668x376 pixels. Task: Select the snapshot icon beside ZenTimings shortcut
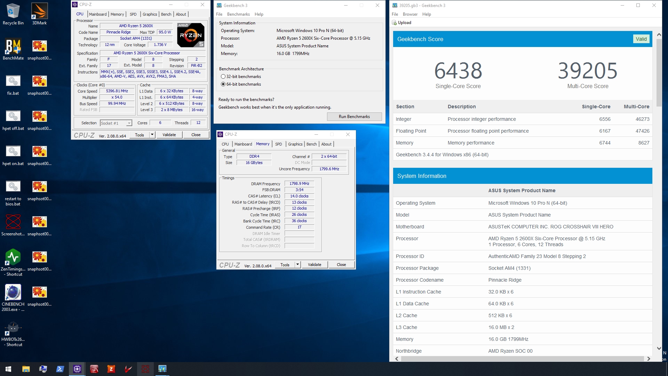39,260
